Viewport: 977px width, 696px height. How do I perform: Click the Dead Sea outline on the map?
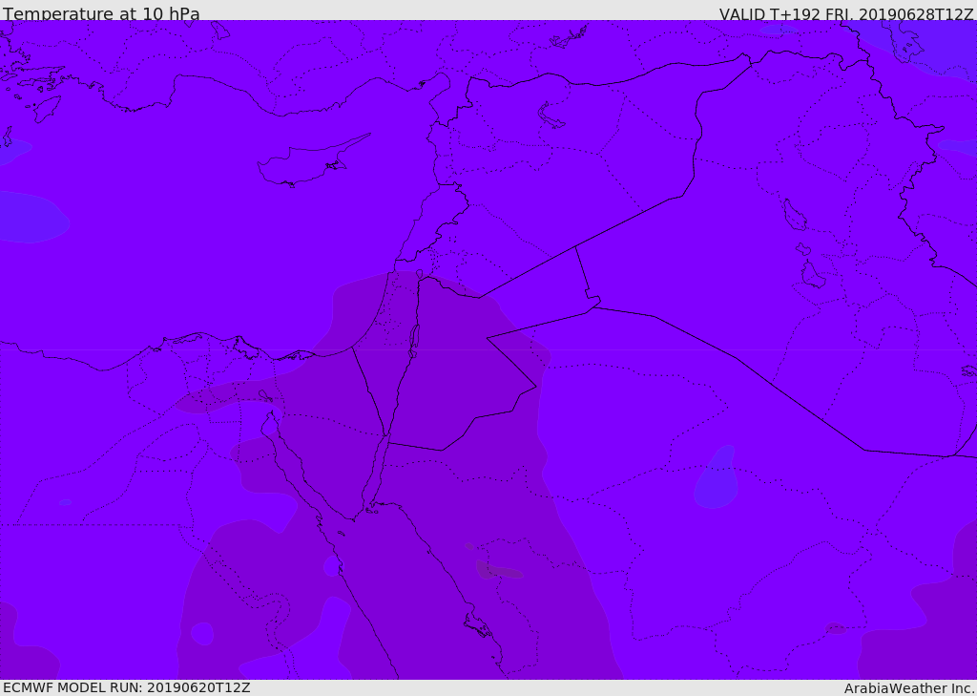coord(414,342)
